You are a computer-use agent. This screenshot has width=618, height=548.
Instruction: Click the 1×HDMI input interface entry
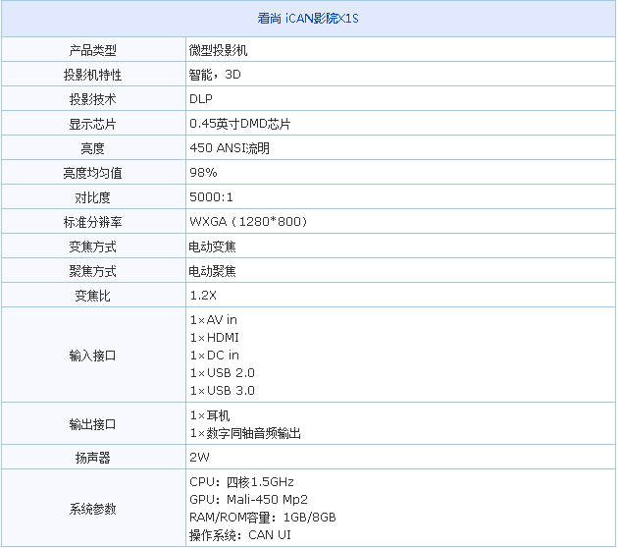pyautogui.click(x=214, y=338)
